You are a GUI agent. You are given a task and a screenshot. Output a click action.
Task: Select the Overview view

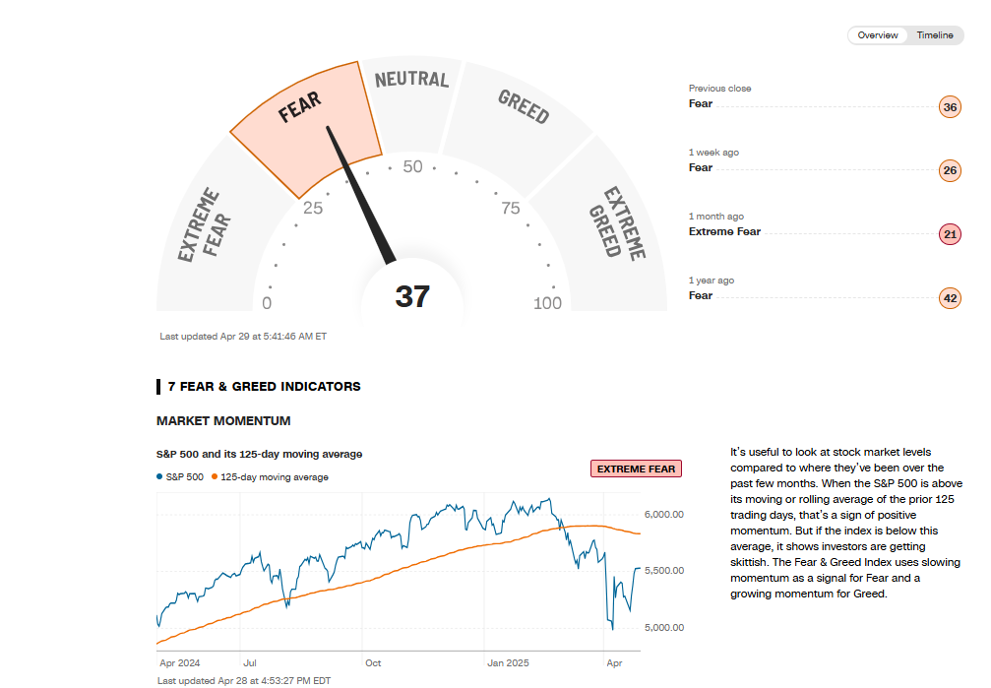[878, 35]
